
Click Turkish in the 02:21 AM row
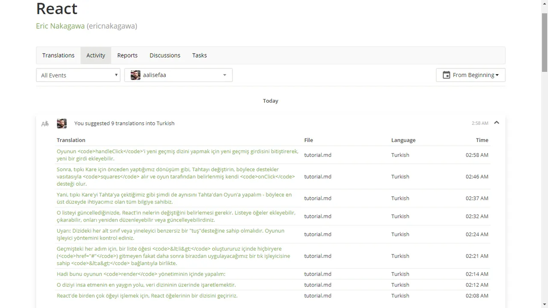[400, 256]
